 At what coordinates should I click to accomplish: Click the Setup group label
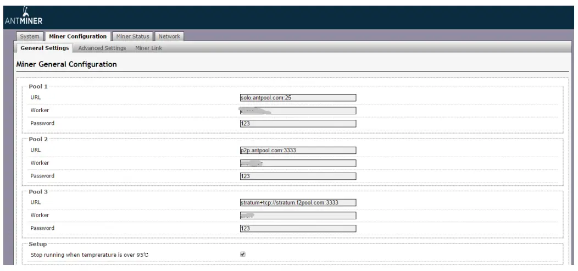click(37, 244)
